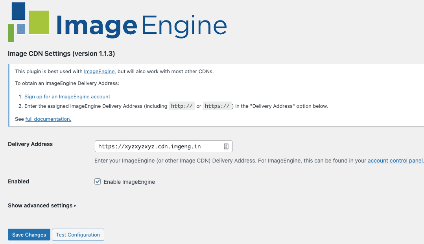
Task: Click the Test Configuration button
Action: (78, 235)
